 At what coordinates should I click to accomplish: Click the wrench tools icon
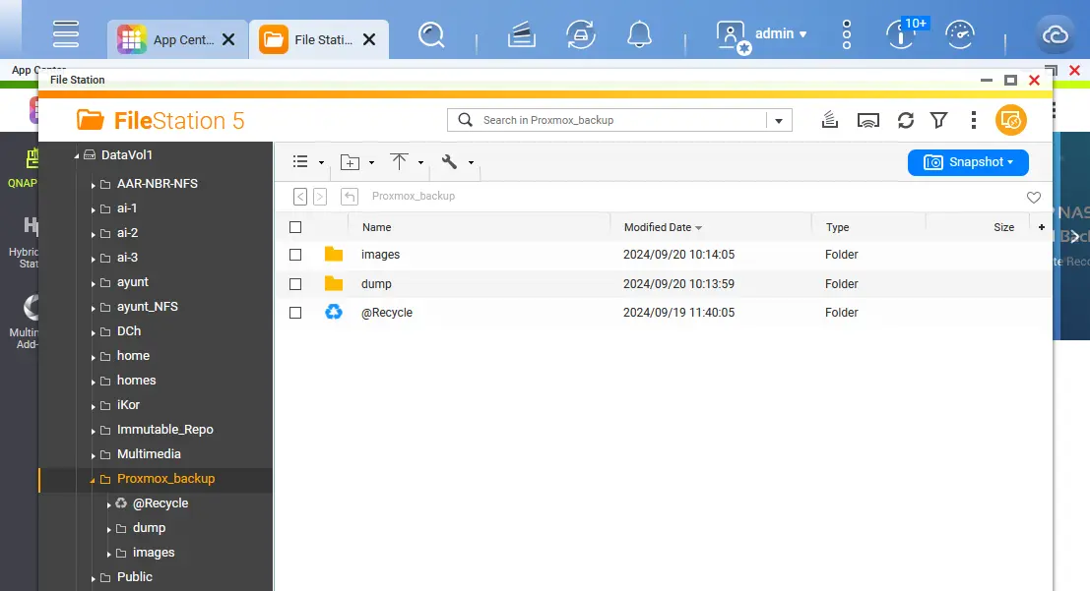[x=449, y=162]
